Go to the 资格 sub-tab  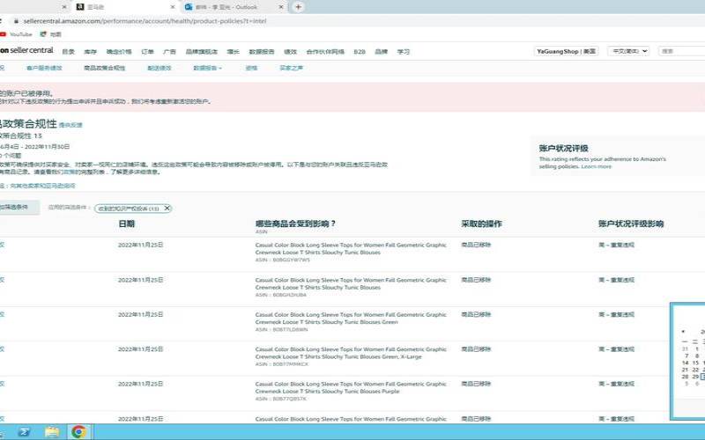251,69
